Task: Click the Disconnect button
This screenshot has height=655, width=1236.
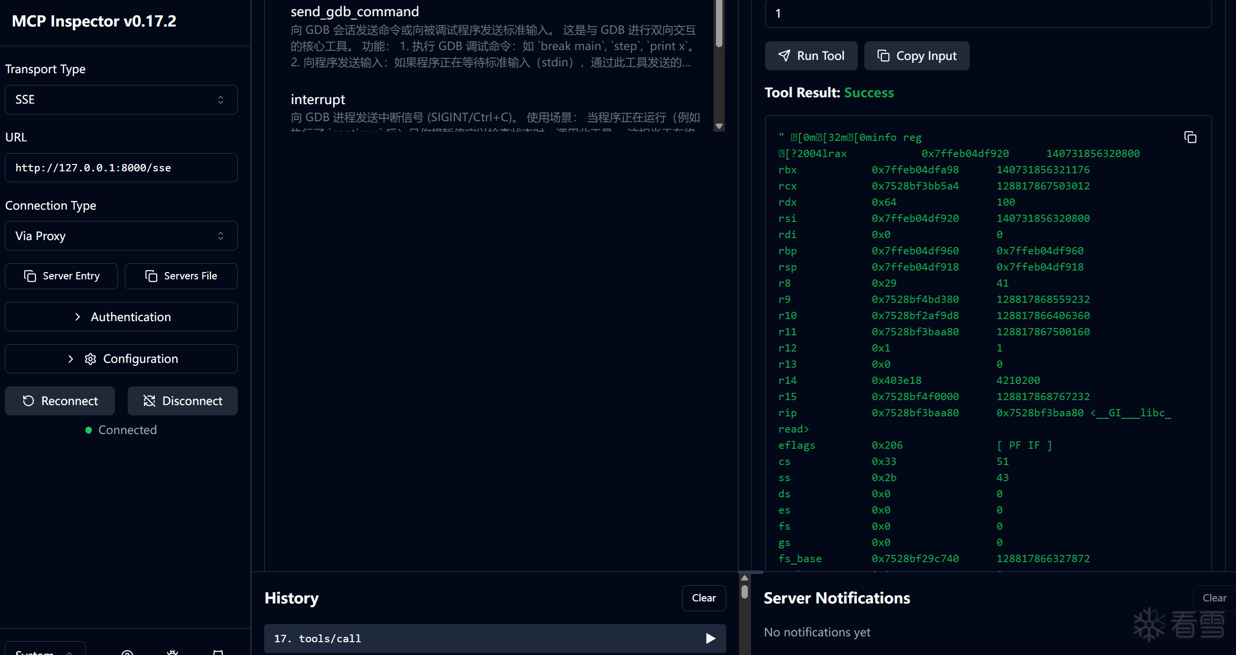Action: 182,401
